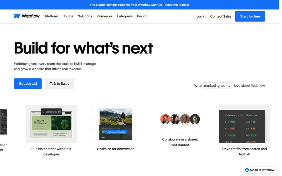
Task: Click the Log in link
Action: (x=201, y=16)
